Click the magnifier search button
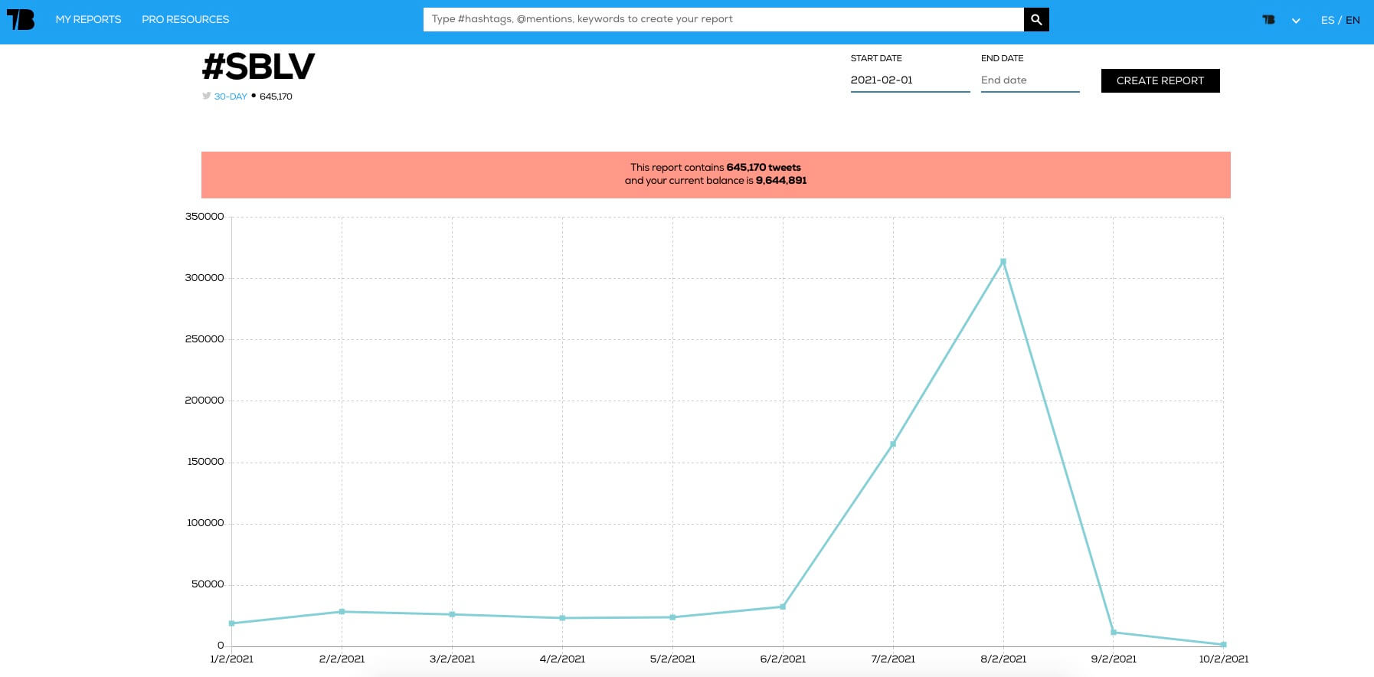 [1036, 19]
